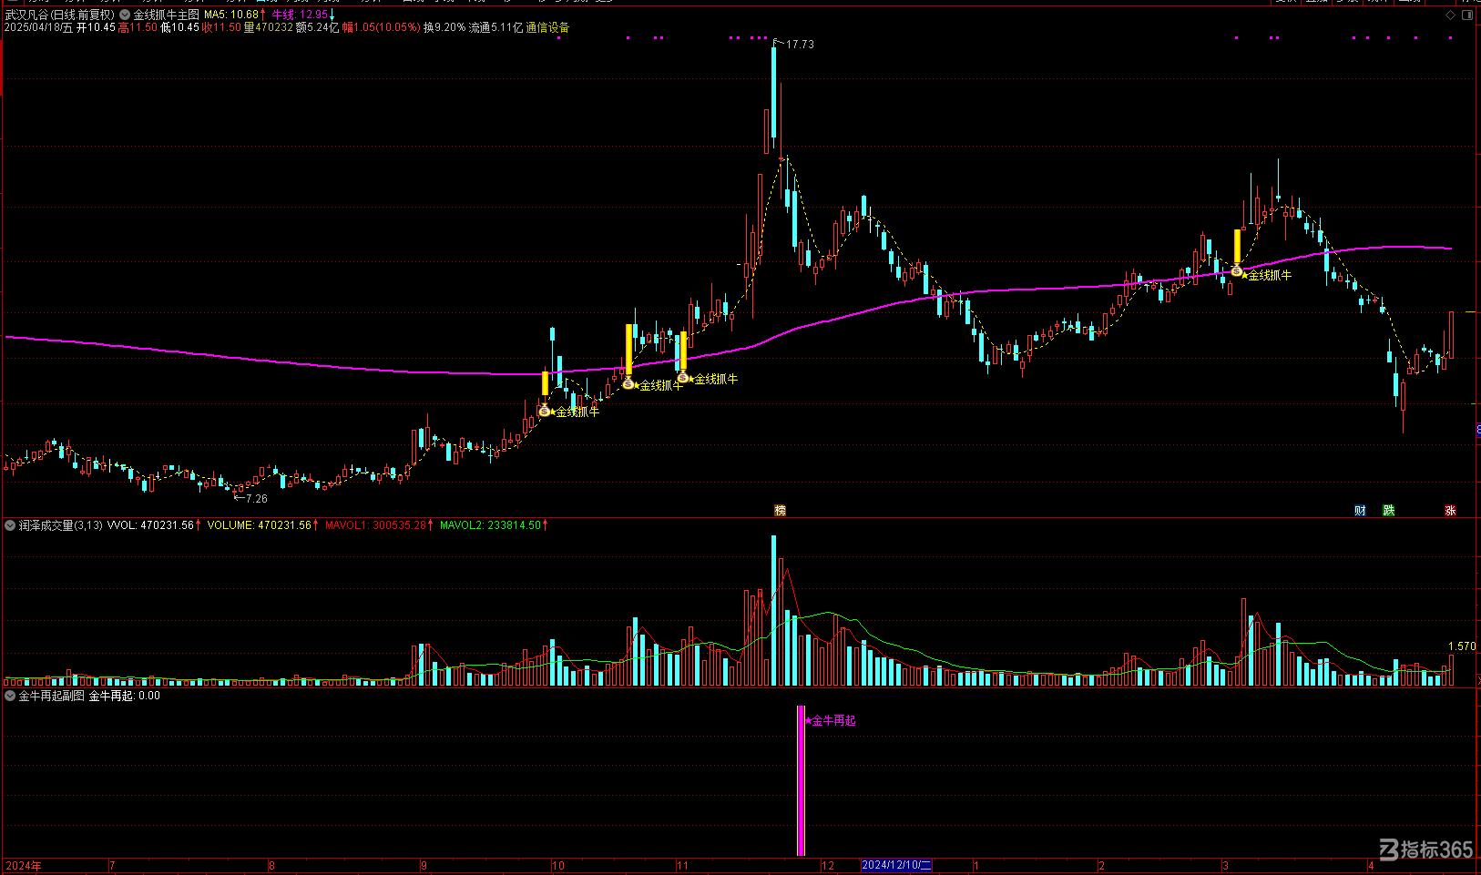Image resolution: width=1481 pixels, height=875 pixels.
Task: Click the VVOL: 470231.56 value
Action: 150,525
